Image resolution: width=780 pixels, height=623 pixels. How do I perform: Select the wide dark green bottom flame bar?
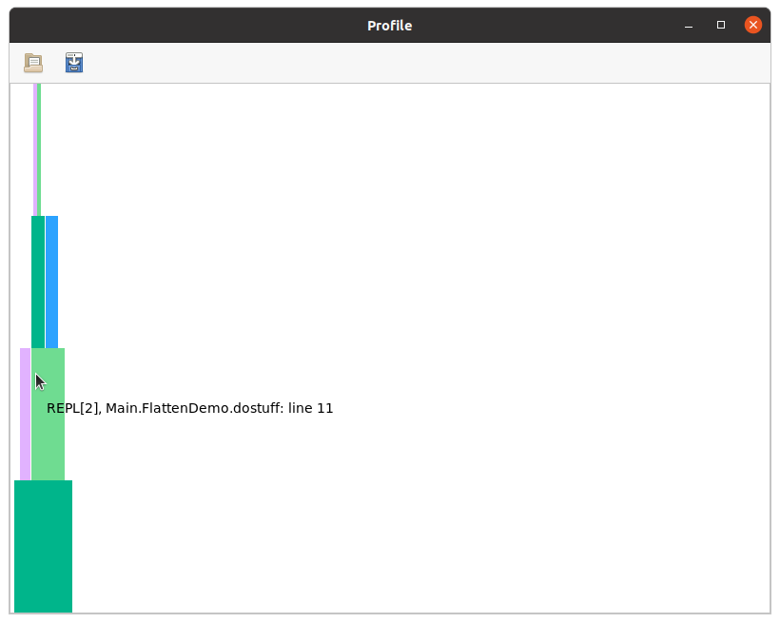(43, 546)
